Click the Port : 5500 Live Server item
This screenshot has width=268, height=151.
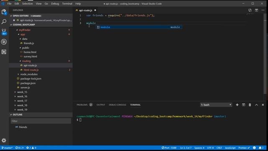click(x=169, y=148)
